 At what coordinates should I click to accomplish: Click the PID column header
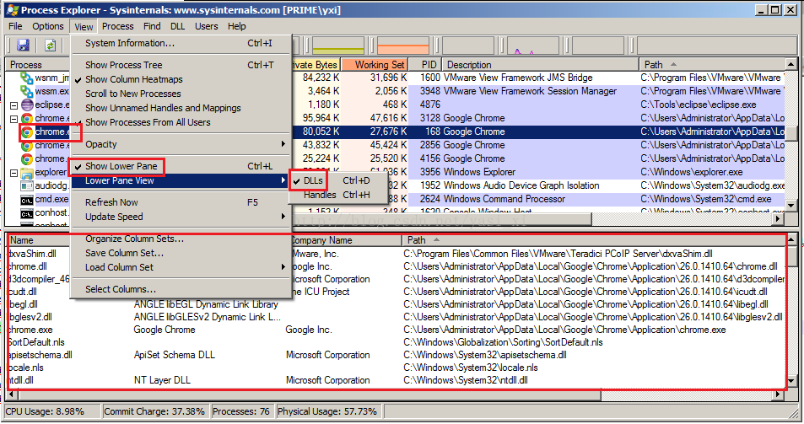click(x=425, y=65)
